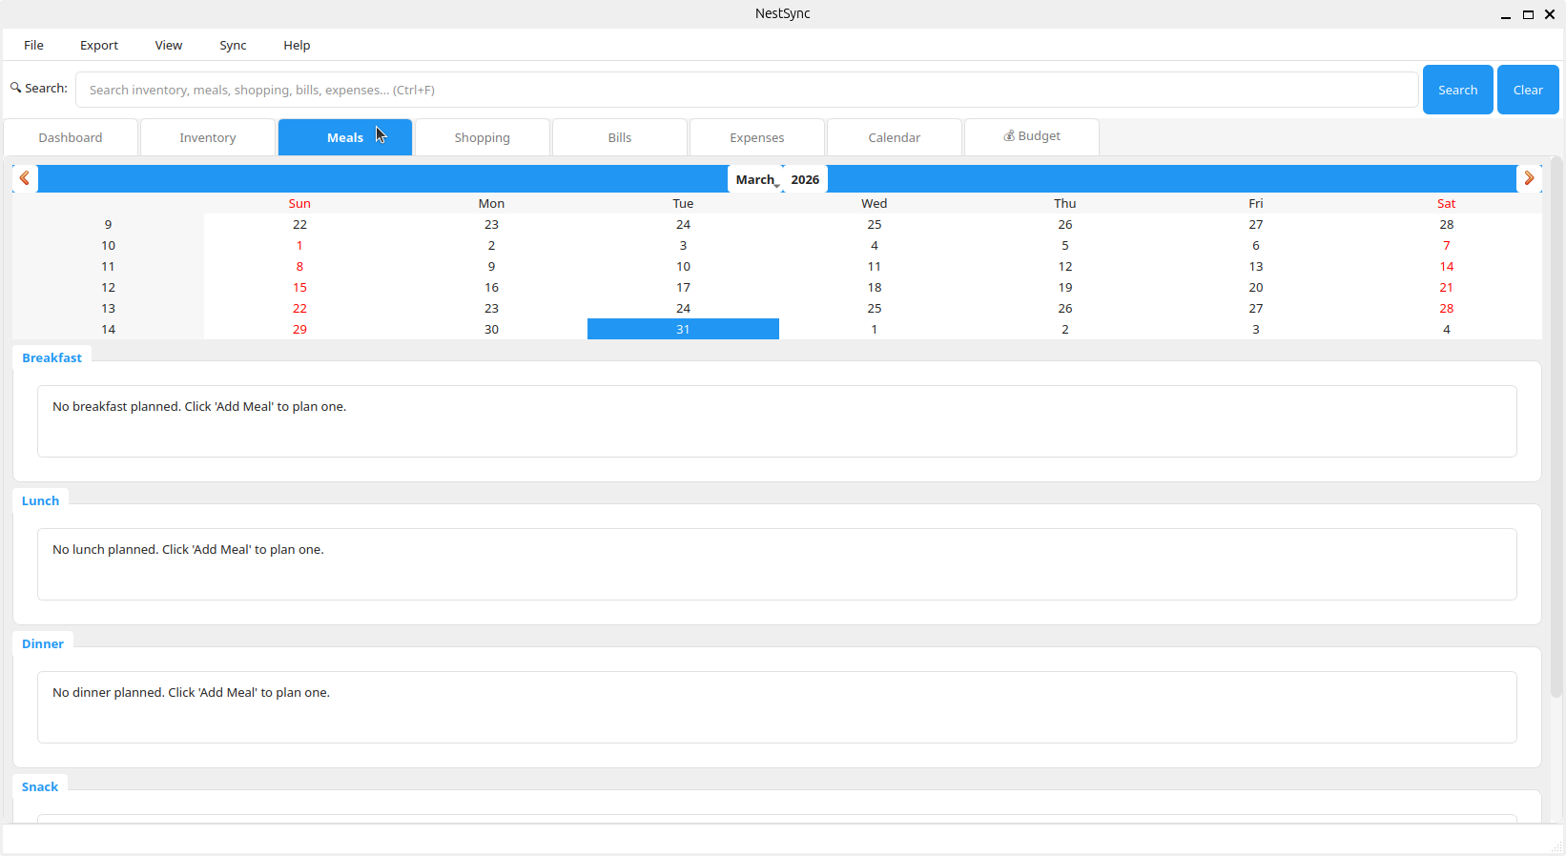Image resolution: width=1566 pixels, height=856 pixels.
Task: Minimize the NestSync window
Action: [x=1506, y=14]
